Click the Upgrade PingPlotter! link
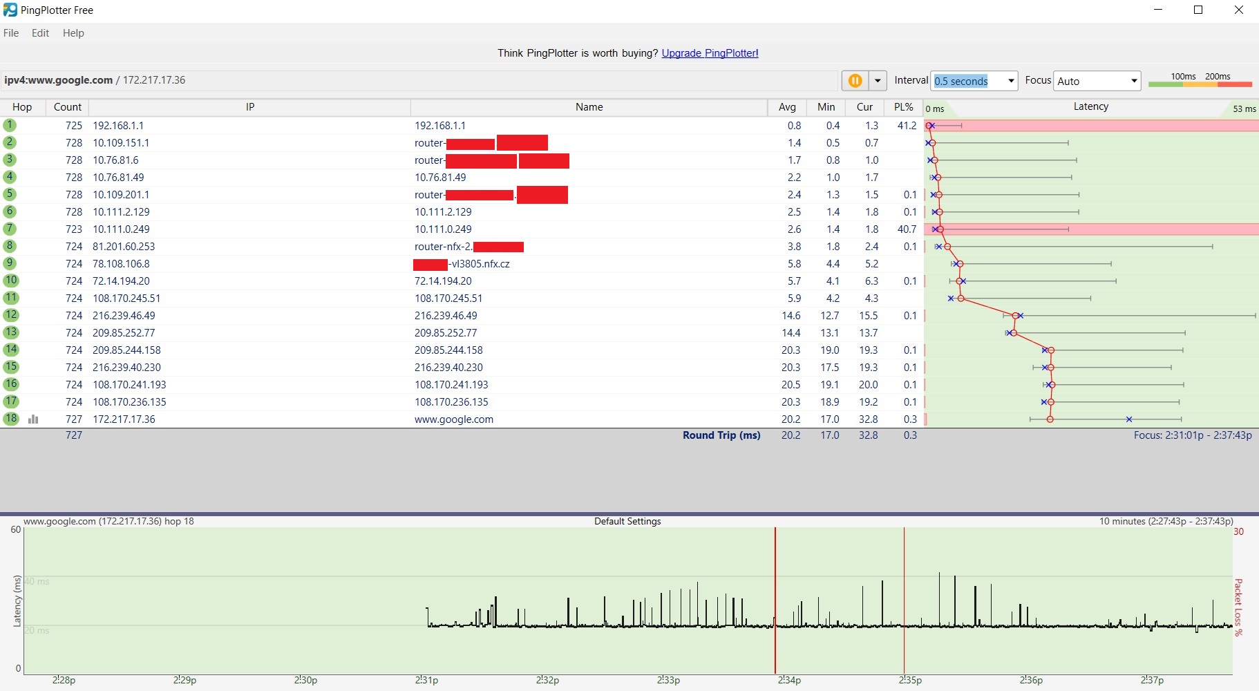 tap(710, 53)
